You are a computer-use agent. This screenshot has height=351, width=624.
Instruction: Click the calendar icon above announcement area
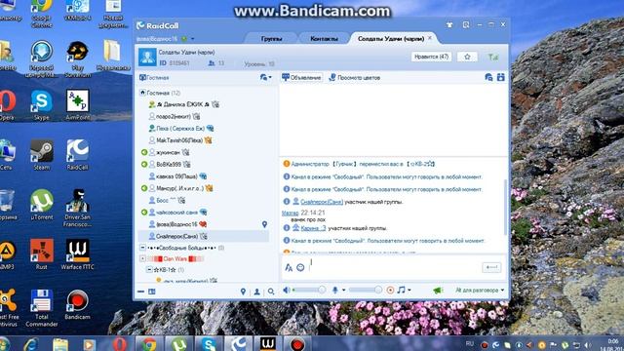tap(500, 77)
